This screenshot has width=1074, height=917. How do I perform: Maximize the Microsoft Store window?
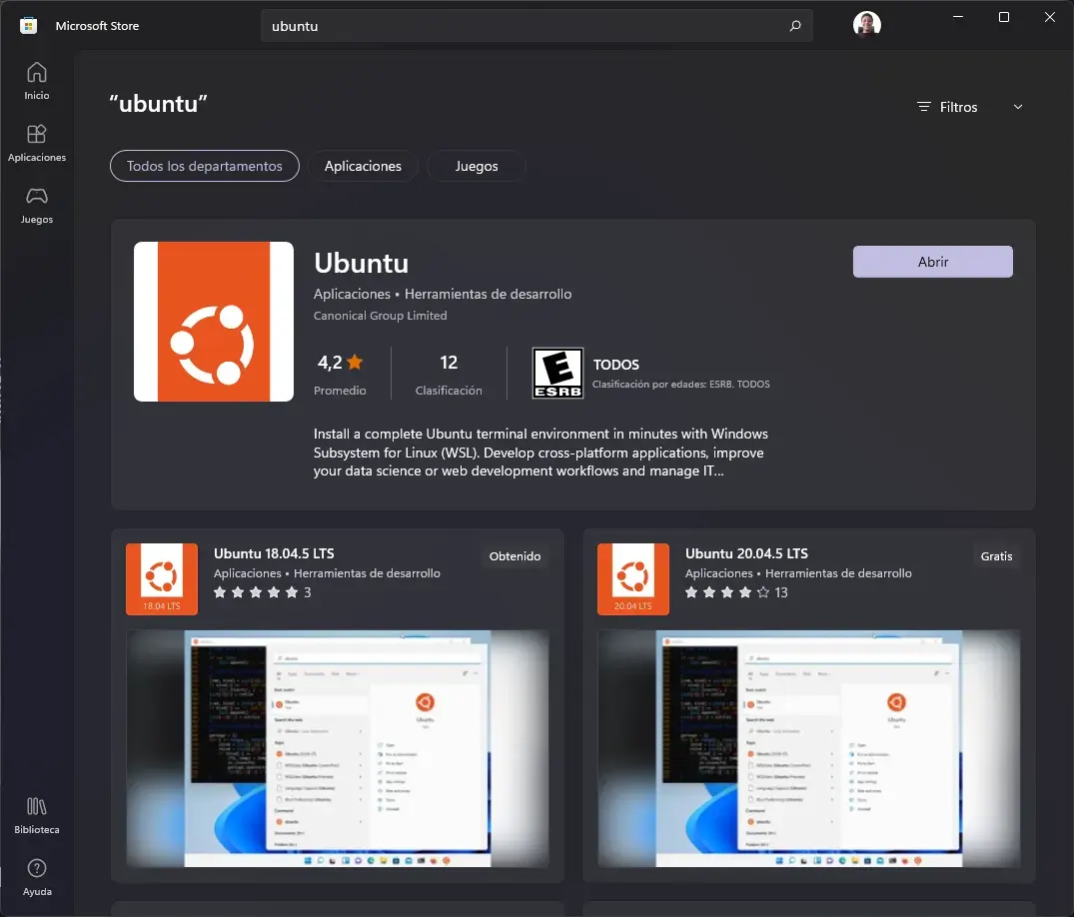click(1003, 17)
